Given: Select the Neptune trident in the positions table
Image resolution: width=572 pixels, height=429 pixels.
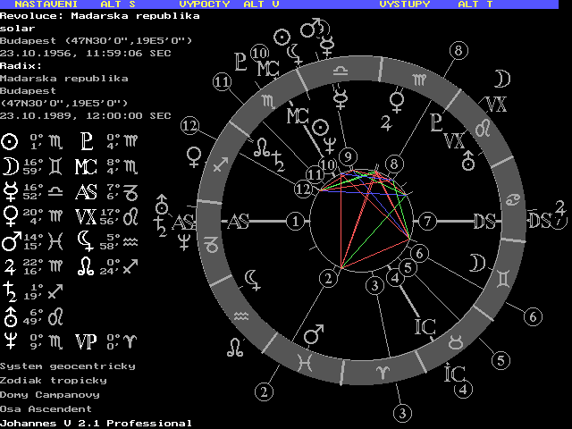Looking at the screenshot, I should pyautogui.click(x=10, y=340).
